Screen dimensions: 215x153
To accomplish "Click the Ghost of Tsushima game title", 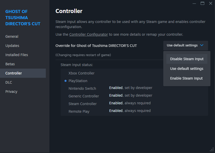I will coord(23,18).
